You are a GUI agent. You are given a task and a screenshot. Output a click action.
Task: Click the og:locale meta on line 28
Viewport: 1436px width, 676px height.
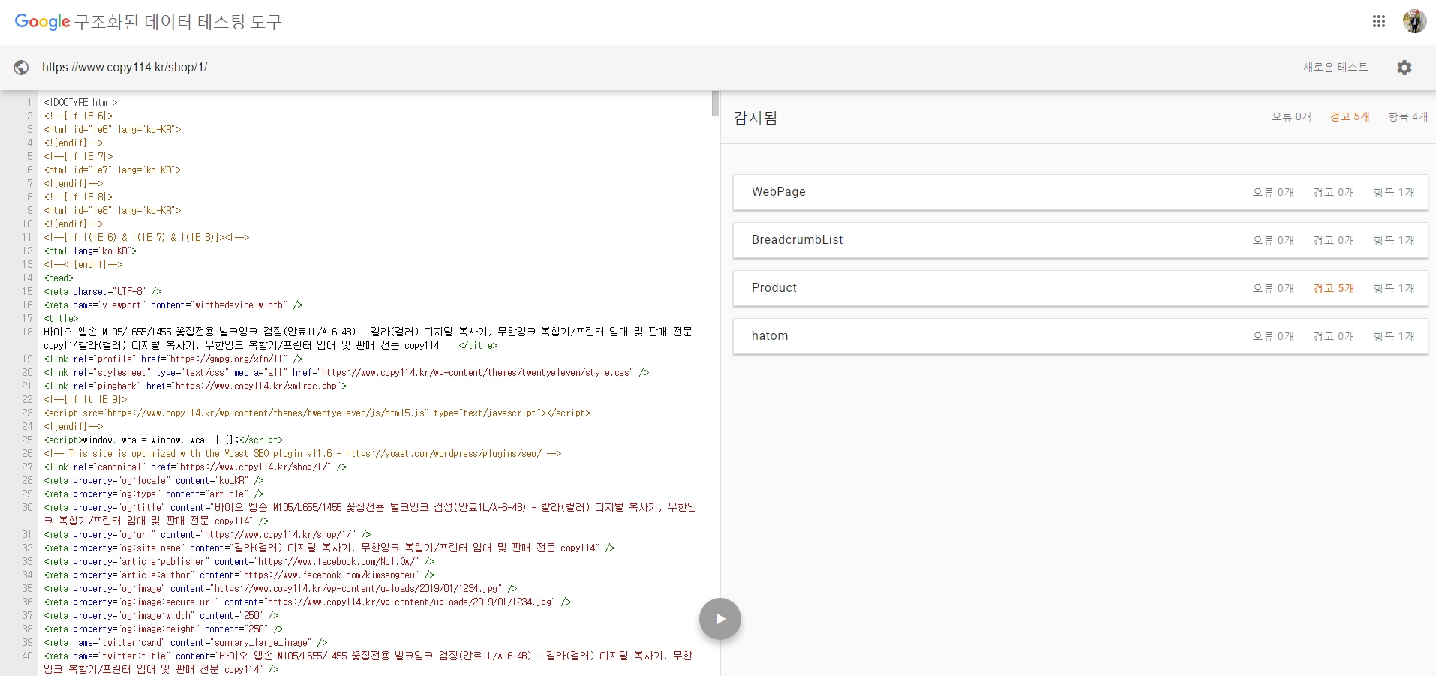tap(153, 480)
